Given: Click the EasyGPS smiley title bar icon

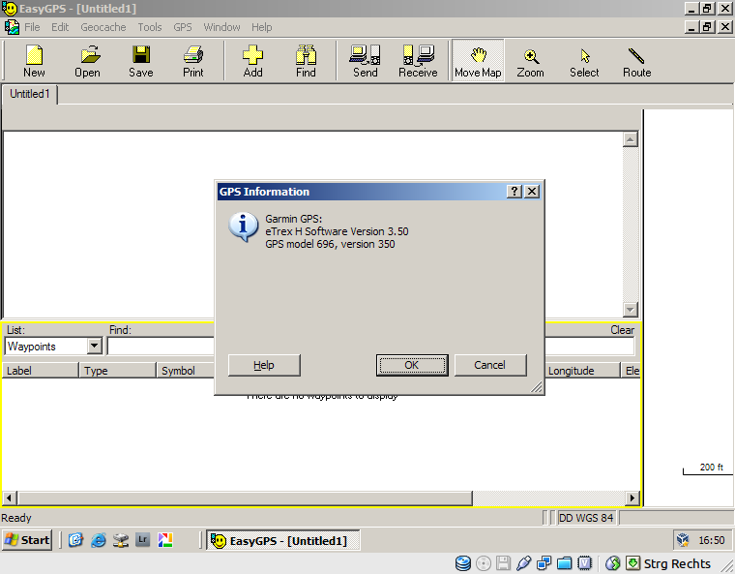Looking at the screenshot, I should (x=10, y=9).
